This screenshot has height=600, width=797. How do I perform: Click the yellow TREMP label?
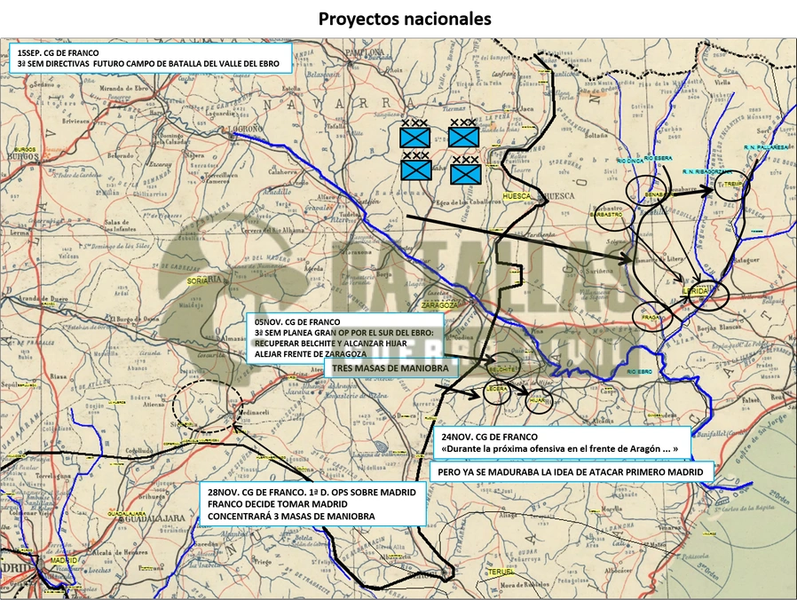(x=733, y=184)
